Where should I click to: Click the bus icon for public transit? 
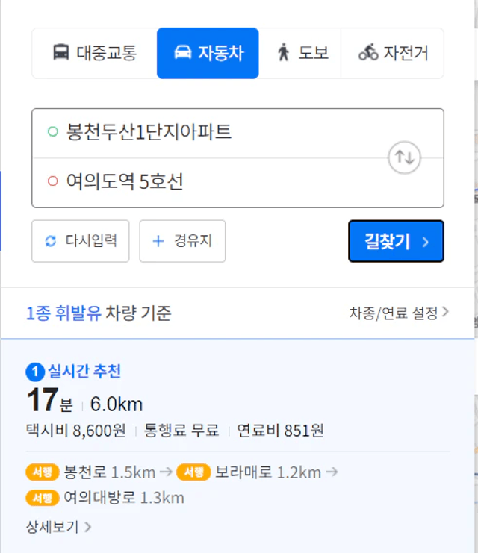(60, 52)
